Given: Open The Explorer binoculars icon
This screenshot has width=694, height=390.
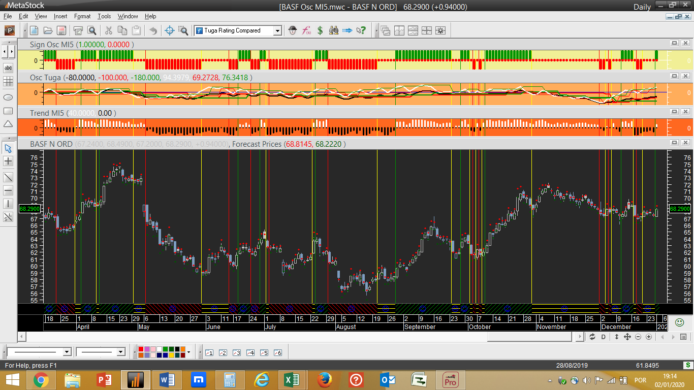Looking at the screenshot, I should click(x=334, y=30).
